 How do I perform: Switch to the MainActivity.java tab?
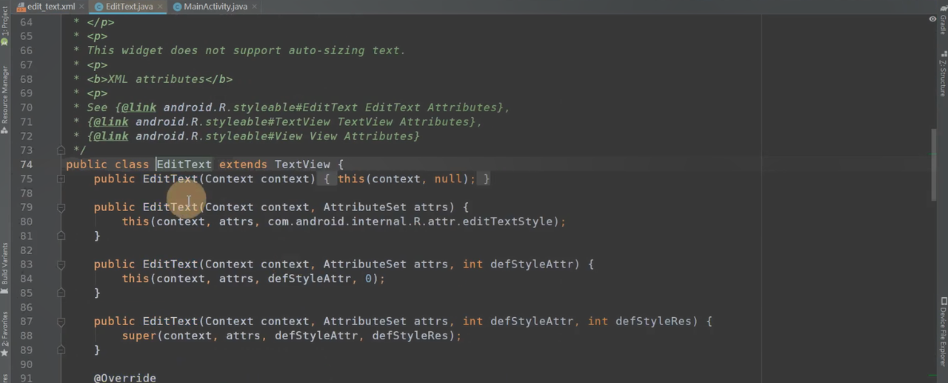(x=215, y=7)
